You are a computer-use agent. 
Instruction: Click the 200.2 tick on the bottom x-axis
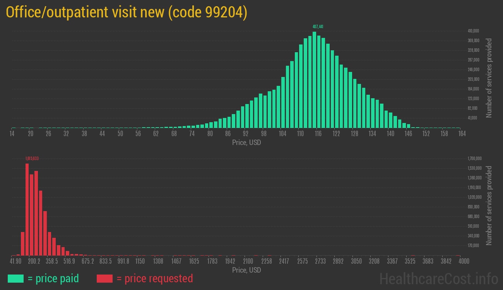click(34, 261)
